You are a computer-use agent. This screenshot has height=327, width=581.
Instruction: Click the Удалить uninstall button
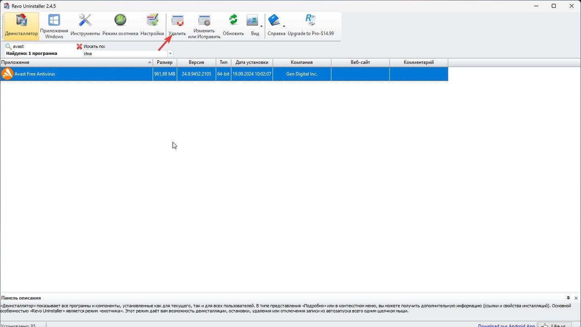point(177,26)
